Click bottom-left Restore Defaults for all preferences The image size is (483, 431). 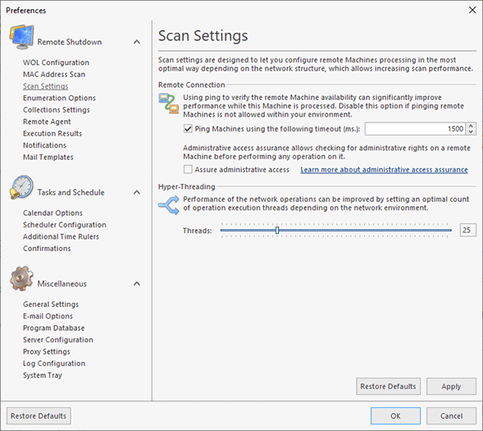tap(39, 416)
